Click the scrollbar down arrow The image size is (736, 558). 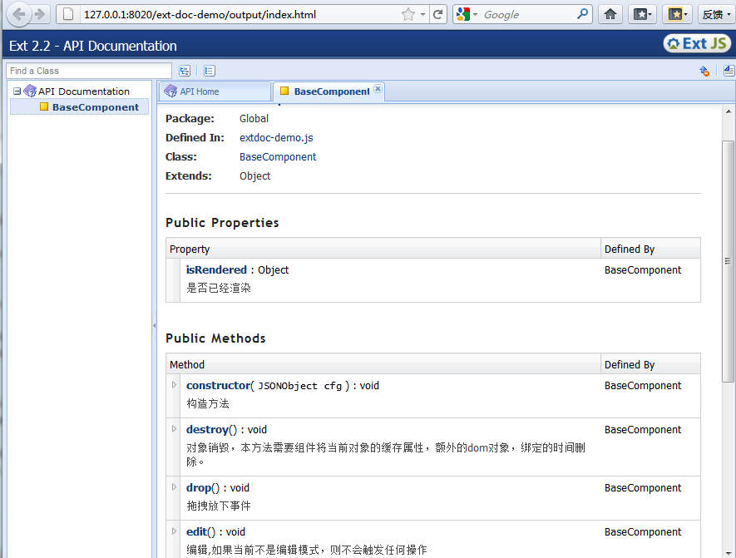click(729, 553)
